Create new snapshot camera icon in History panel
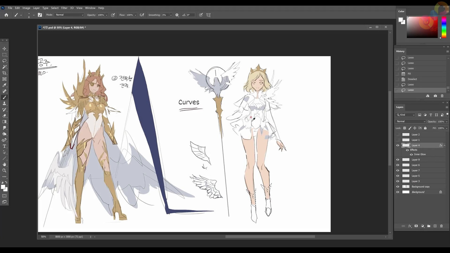The height and width of the screenshot is (253, 450). pos(435,96)
